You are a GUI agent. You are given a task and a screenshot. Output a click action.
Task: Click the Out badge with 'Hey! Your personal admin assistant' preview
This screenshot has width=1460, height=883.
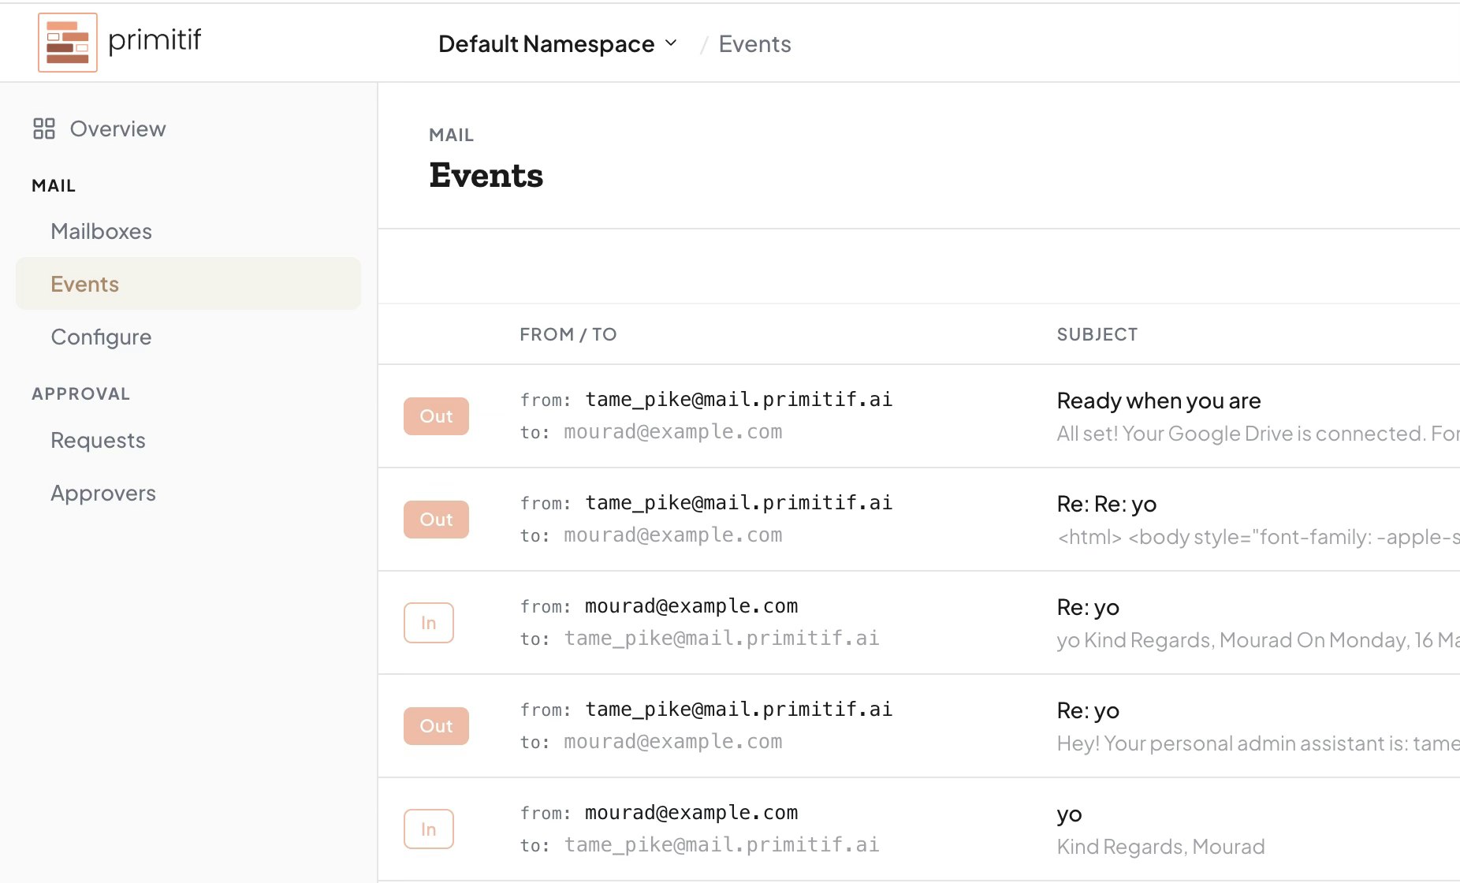tap(436, 726)
